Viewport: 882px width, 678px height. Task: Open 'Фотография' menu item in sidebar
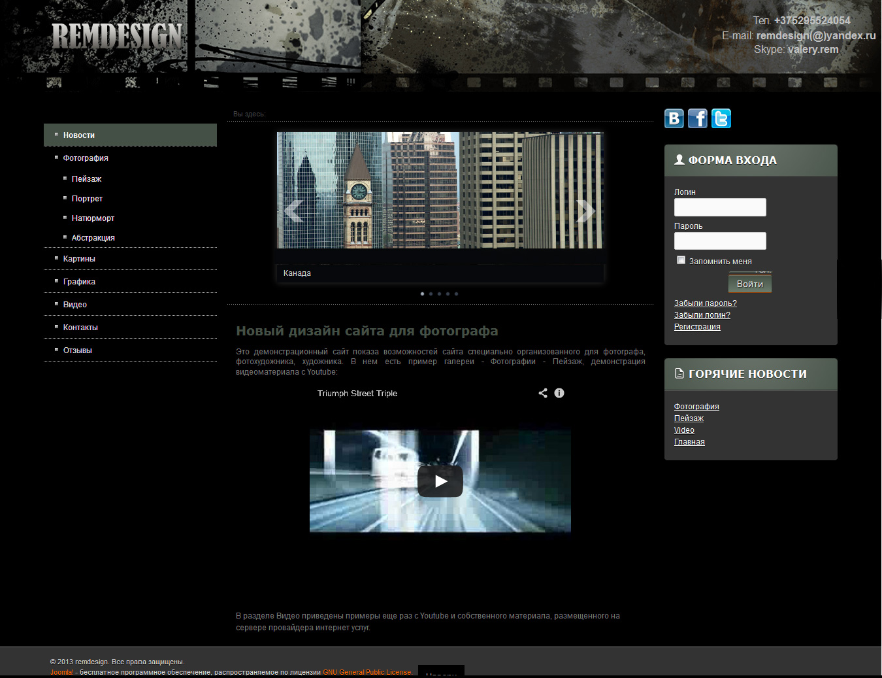(x=86, y=158)
